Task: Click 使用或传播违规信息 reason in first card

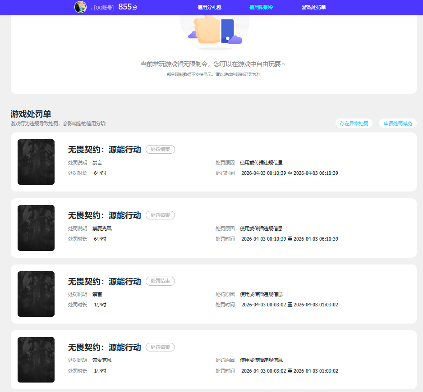Action: (261, 163)
